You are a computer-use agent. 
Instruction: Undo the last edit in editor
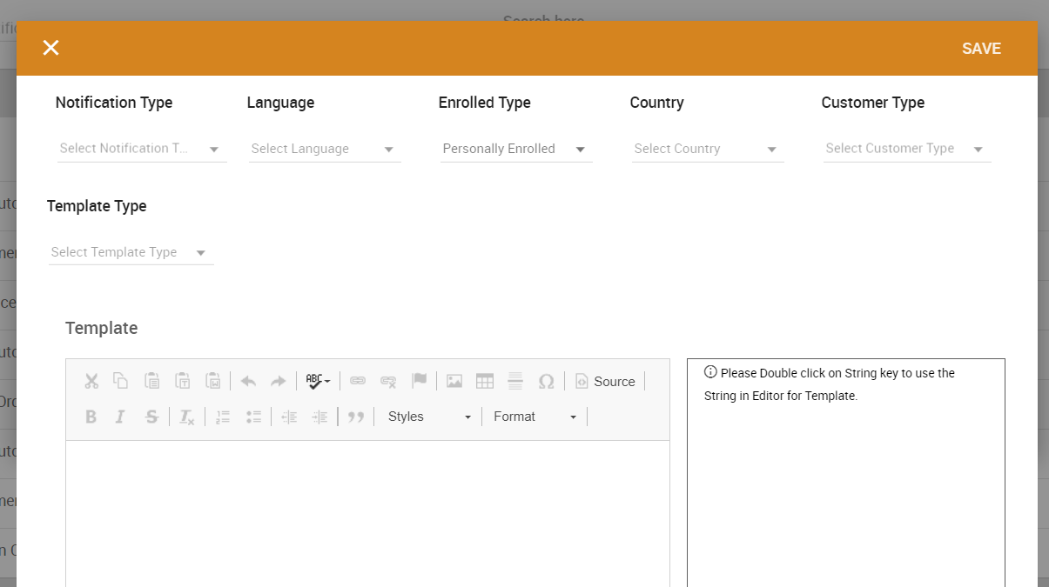click(x=248, y=381)
